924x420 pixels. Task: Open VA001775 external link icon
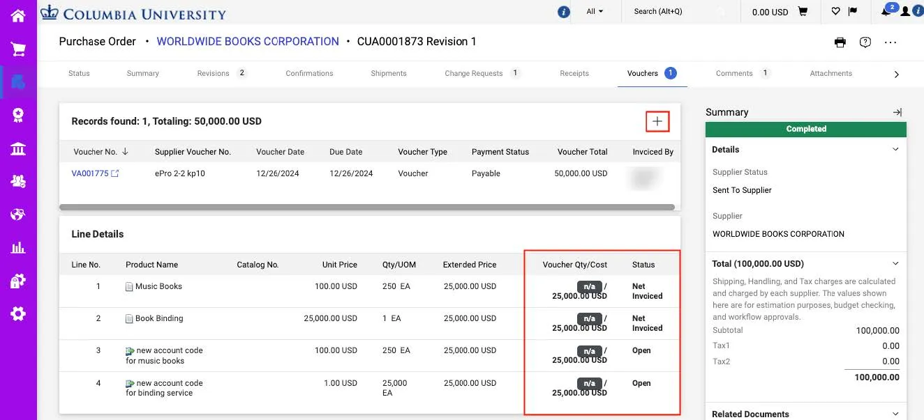(x=115, y=173)
